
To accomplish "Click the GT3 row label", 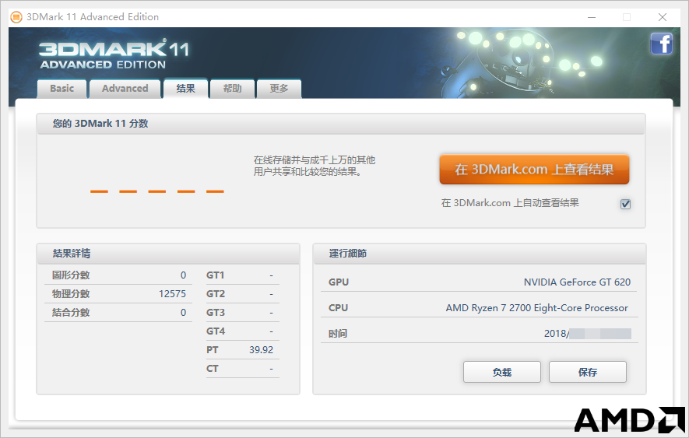I will pyautogui.click(x=216, y=313).
